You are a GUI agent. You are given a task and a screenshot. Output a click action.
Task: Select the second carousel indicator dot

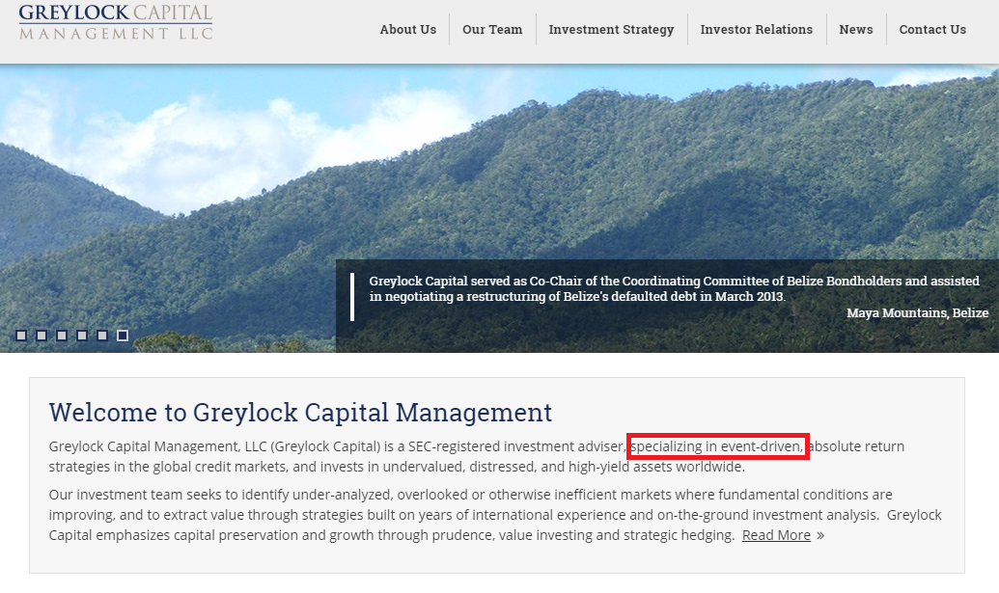(42, 336)
